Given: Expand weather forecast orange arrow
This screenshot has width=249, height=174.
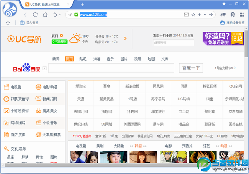Looking at the screenshot, I should click(x=125, y=38).
